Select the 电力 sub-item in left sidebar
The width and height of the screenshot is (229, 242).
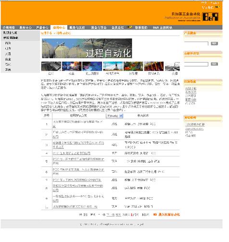tap(8, 49)
